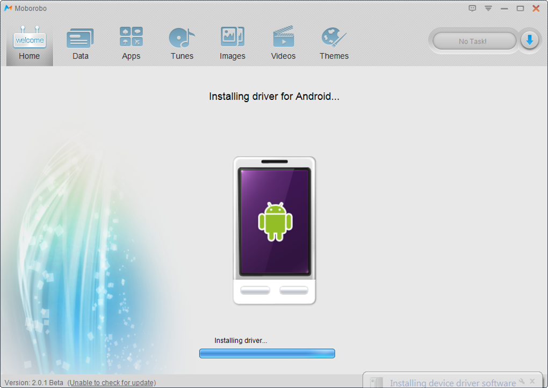548x388 pixels.
Task: Expand the title bar dropdown menu arrow
Action: 488,9
